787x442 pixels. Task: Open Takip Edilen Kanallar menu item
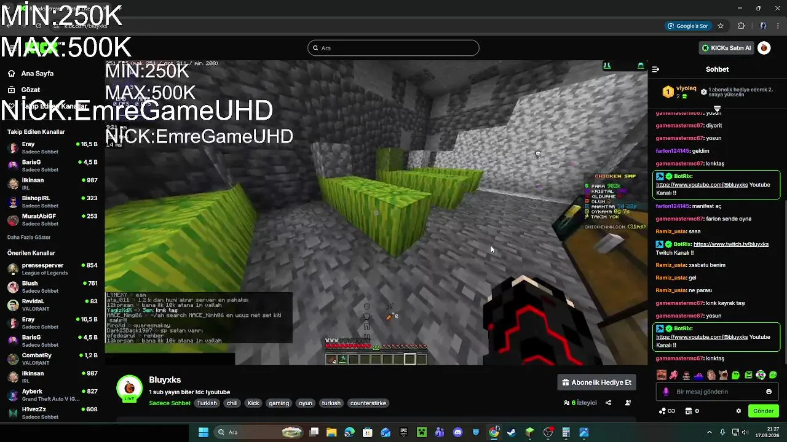click(x=55, y=106)
